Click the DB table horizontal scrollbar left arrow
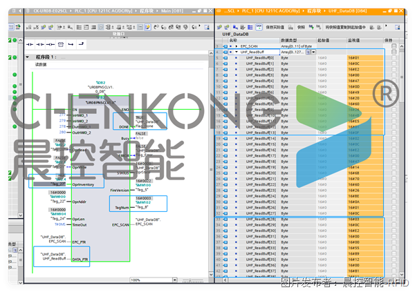Screen dimensions: 415x292 point(225,280)
